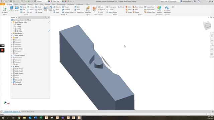
Task: Select the Mirror tool
Action: click(x=121, y=7)
